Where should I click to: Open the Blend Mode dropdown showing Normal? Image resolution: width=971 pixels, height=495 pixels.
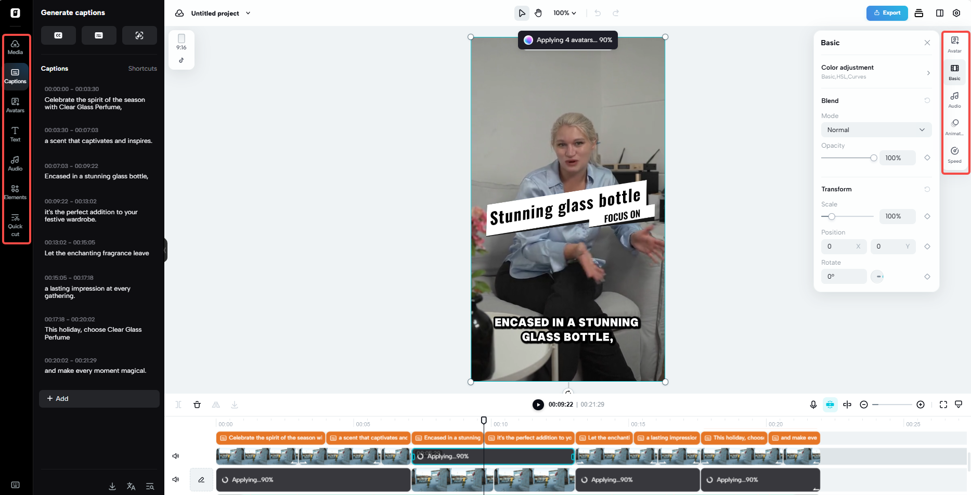(x=876, y=129)
